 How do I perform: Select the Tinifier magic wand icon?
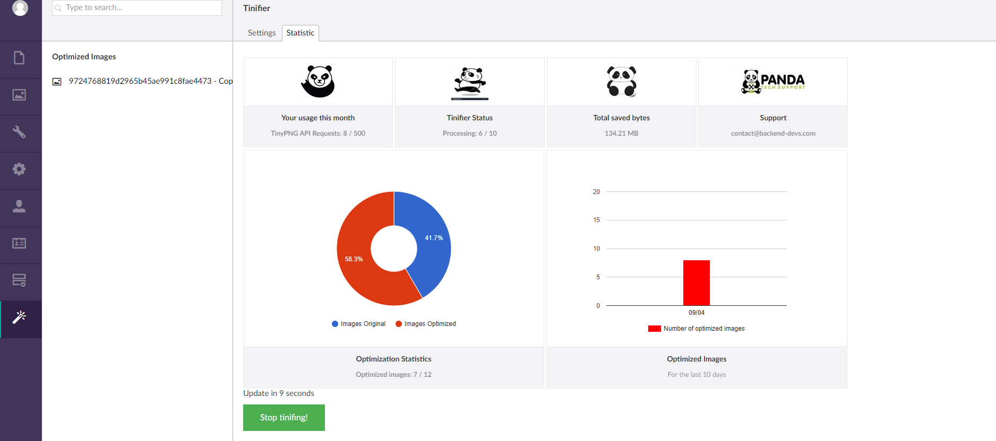point(20,317)
